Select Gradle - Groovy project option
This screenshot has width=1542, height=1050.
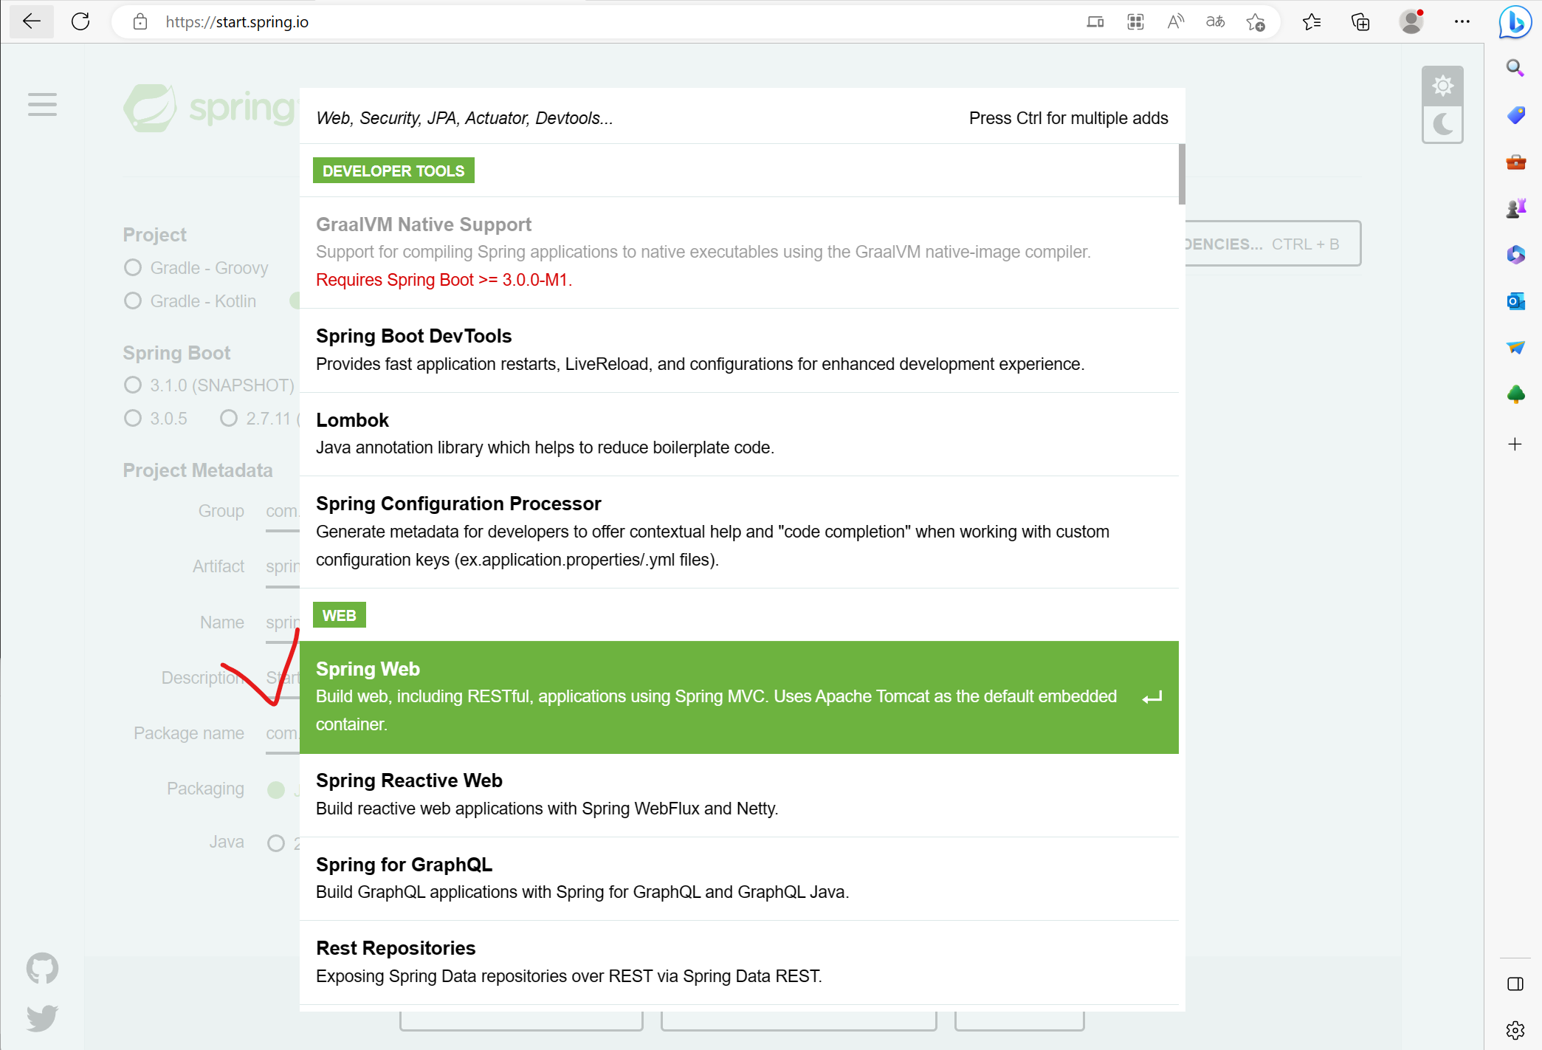(x=133, y=267)
